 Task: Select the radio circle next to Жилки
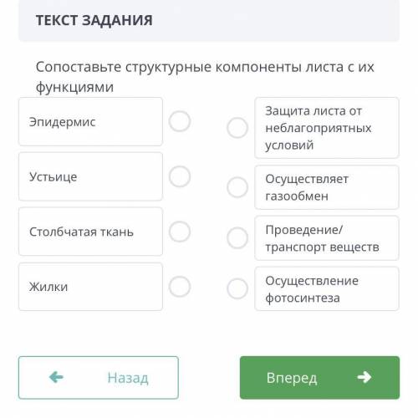[x=180, y=287]
